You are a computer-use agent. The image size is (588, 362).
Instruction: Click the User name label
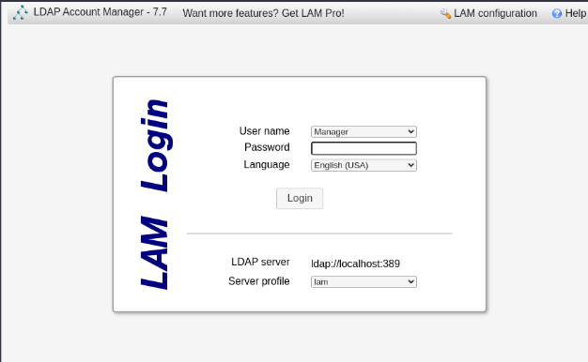point(264,131)
